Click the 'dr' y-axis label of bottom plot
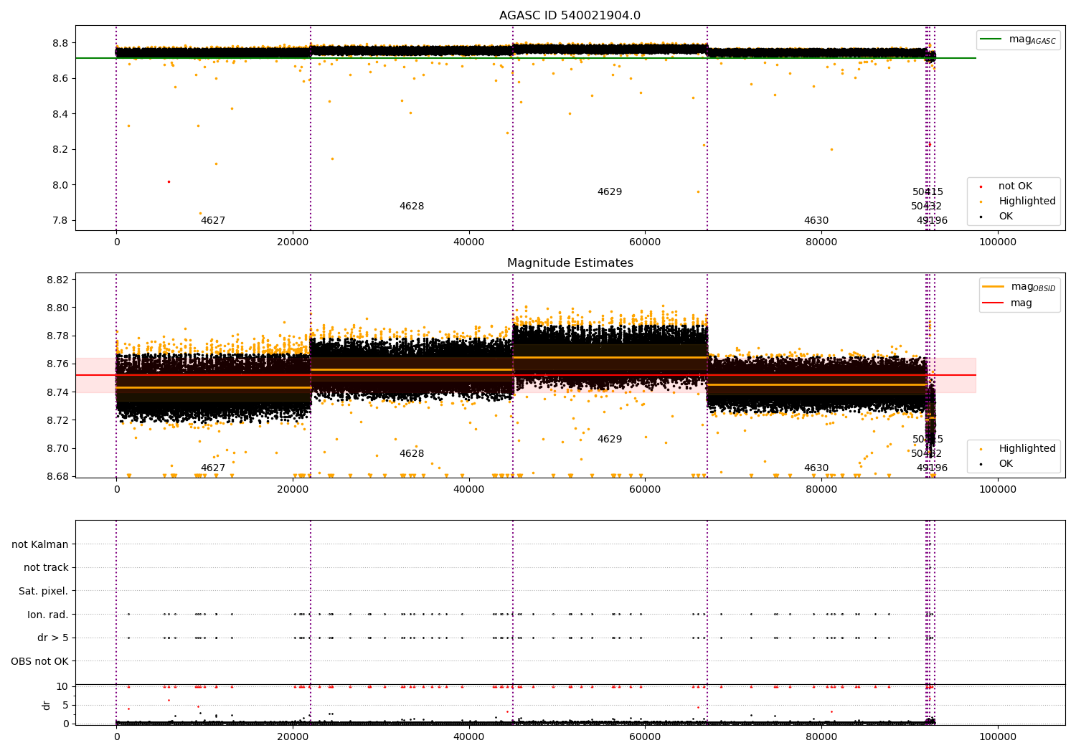This screenshot has height=753, width=1076. [x=47, y=705]
